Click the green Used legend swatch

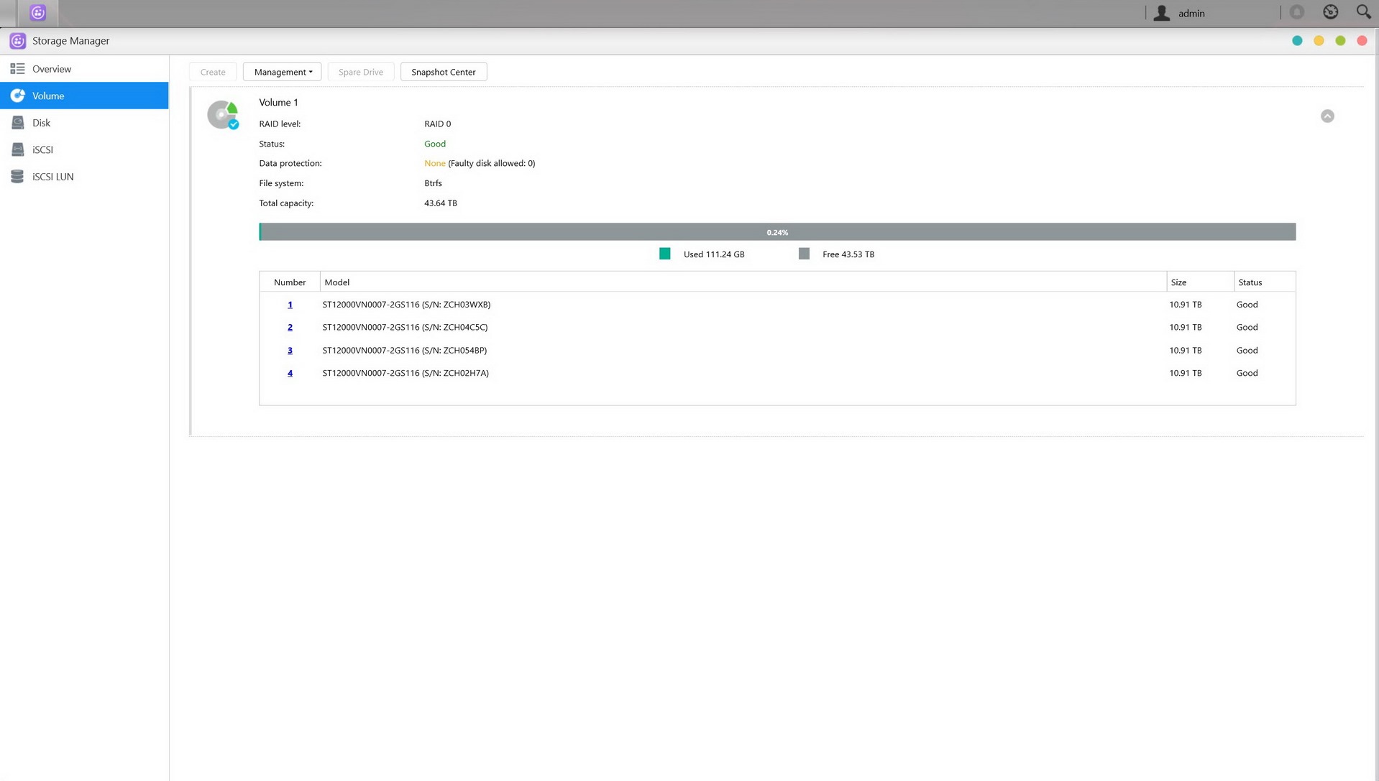(x=664, y=254)
